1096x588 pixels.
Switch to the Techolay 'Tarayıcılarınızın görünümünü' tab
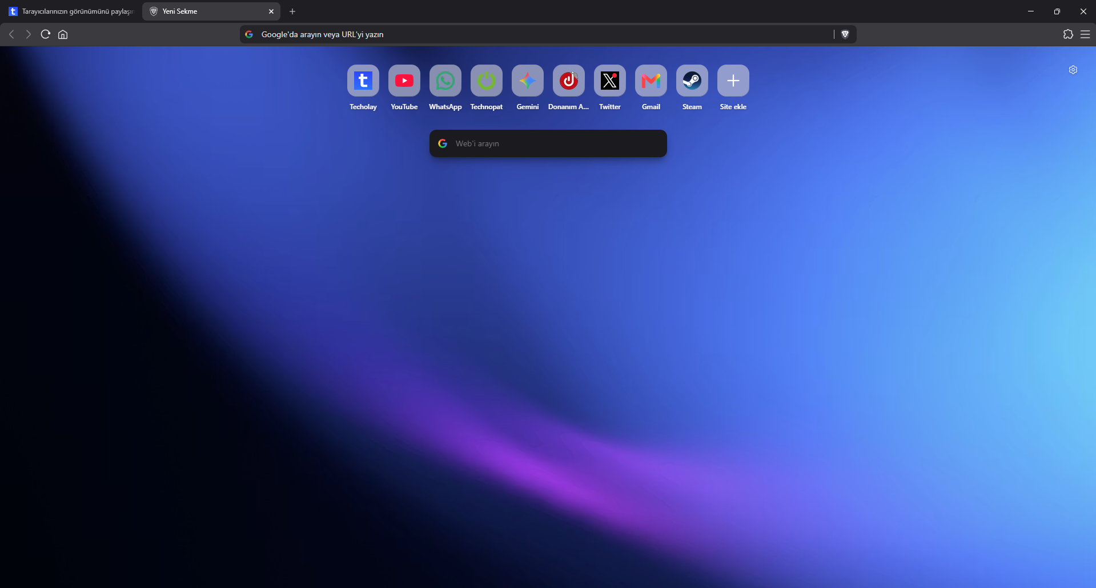(71, 11)
